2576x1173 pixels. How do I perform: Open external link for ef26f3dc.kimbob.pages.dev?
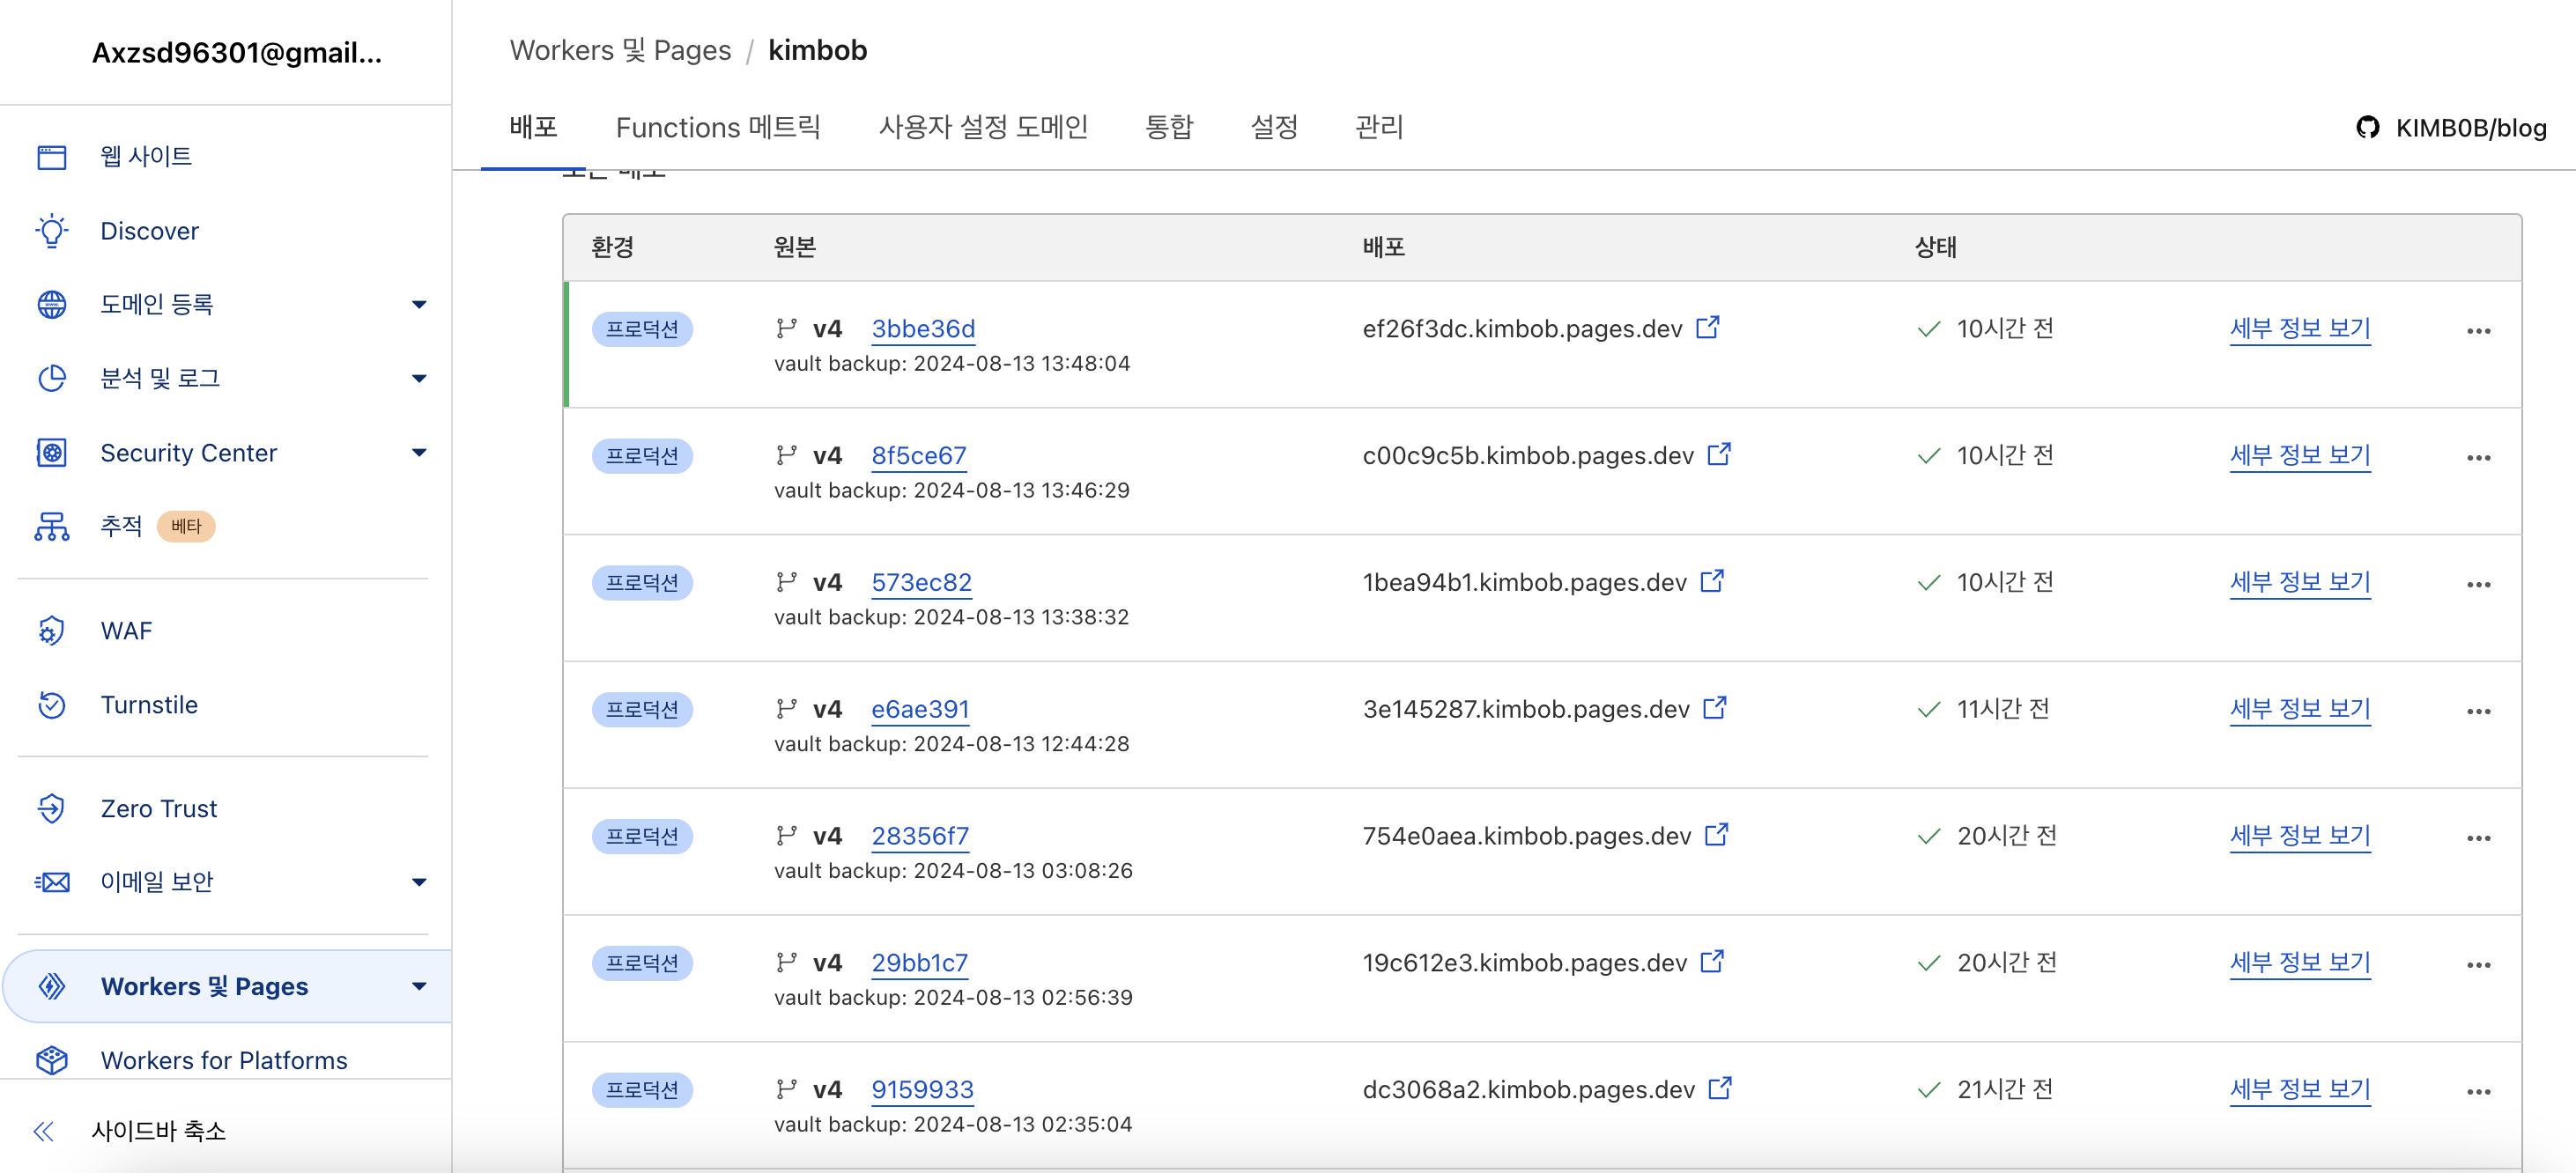click(x=1707, y=327)
